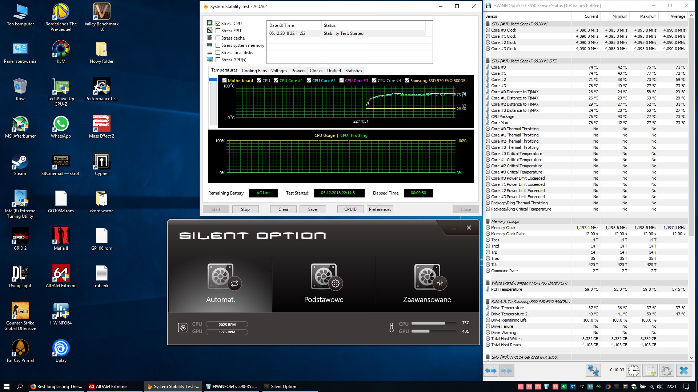Enable Stress GPU(s) checkbox

(218, 60)
